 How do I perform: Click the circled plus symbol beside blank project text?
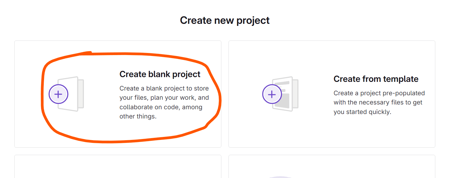click(58, 94)
